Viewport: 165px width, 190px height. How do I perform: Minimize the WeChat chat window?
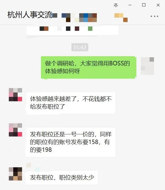pyautogui.click(x=130, y=5)
